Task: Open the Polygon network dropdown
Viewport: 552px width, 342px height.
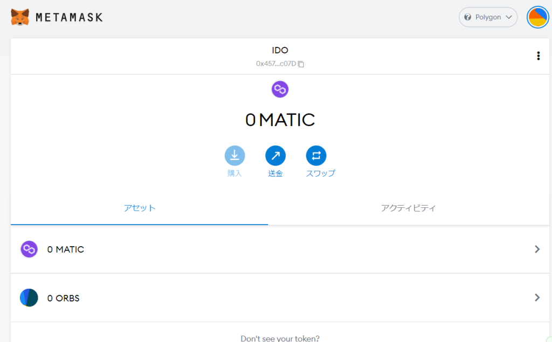Action: coord(488,17)
